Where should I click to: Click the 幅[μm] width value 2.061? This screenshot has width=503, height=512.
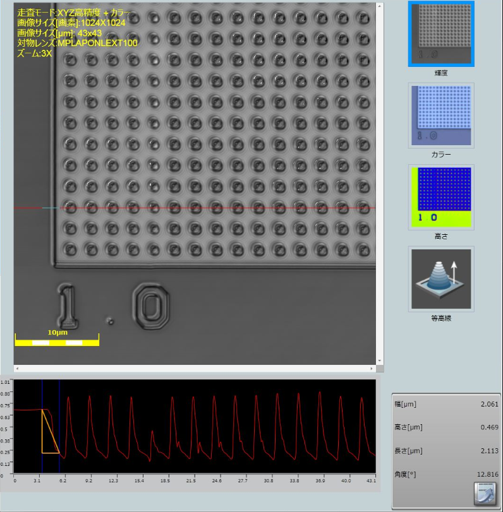(x=489, y=404)
